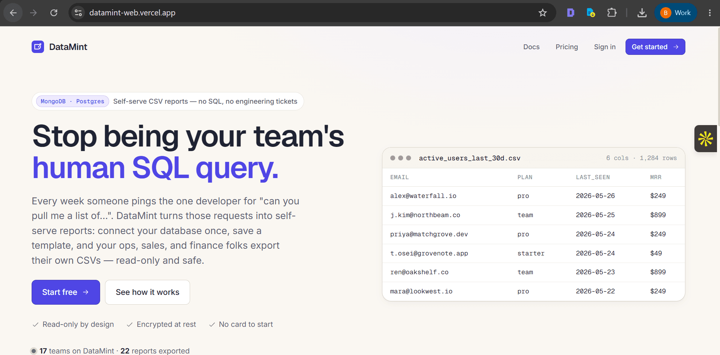
Task: Bookmark this page with the star icon
Action: (x=542, y=13)
